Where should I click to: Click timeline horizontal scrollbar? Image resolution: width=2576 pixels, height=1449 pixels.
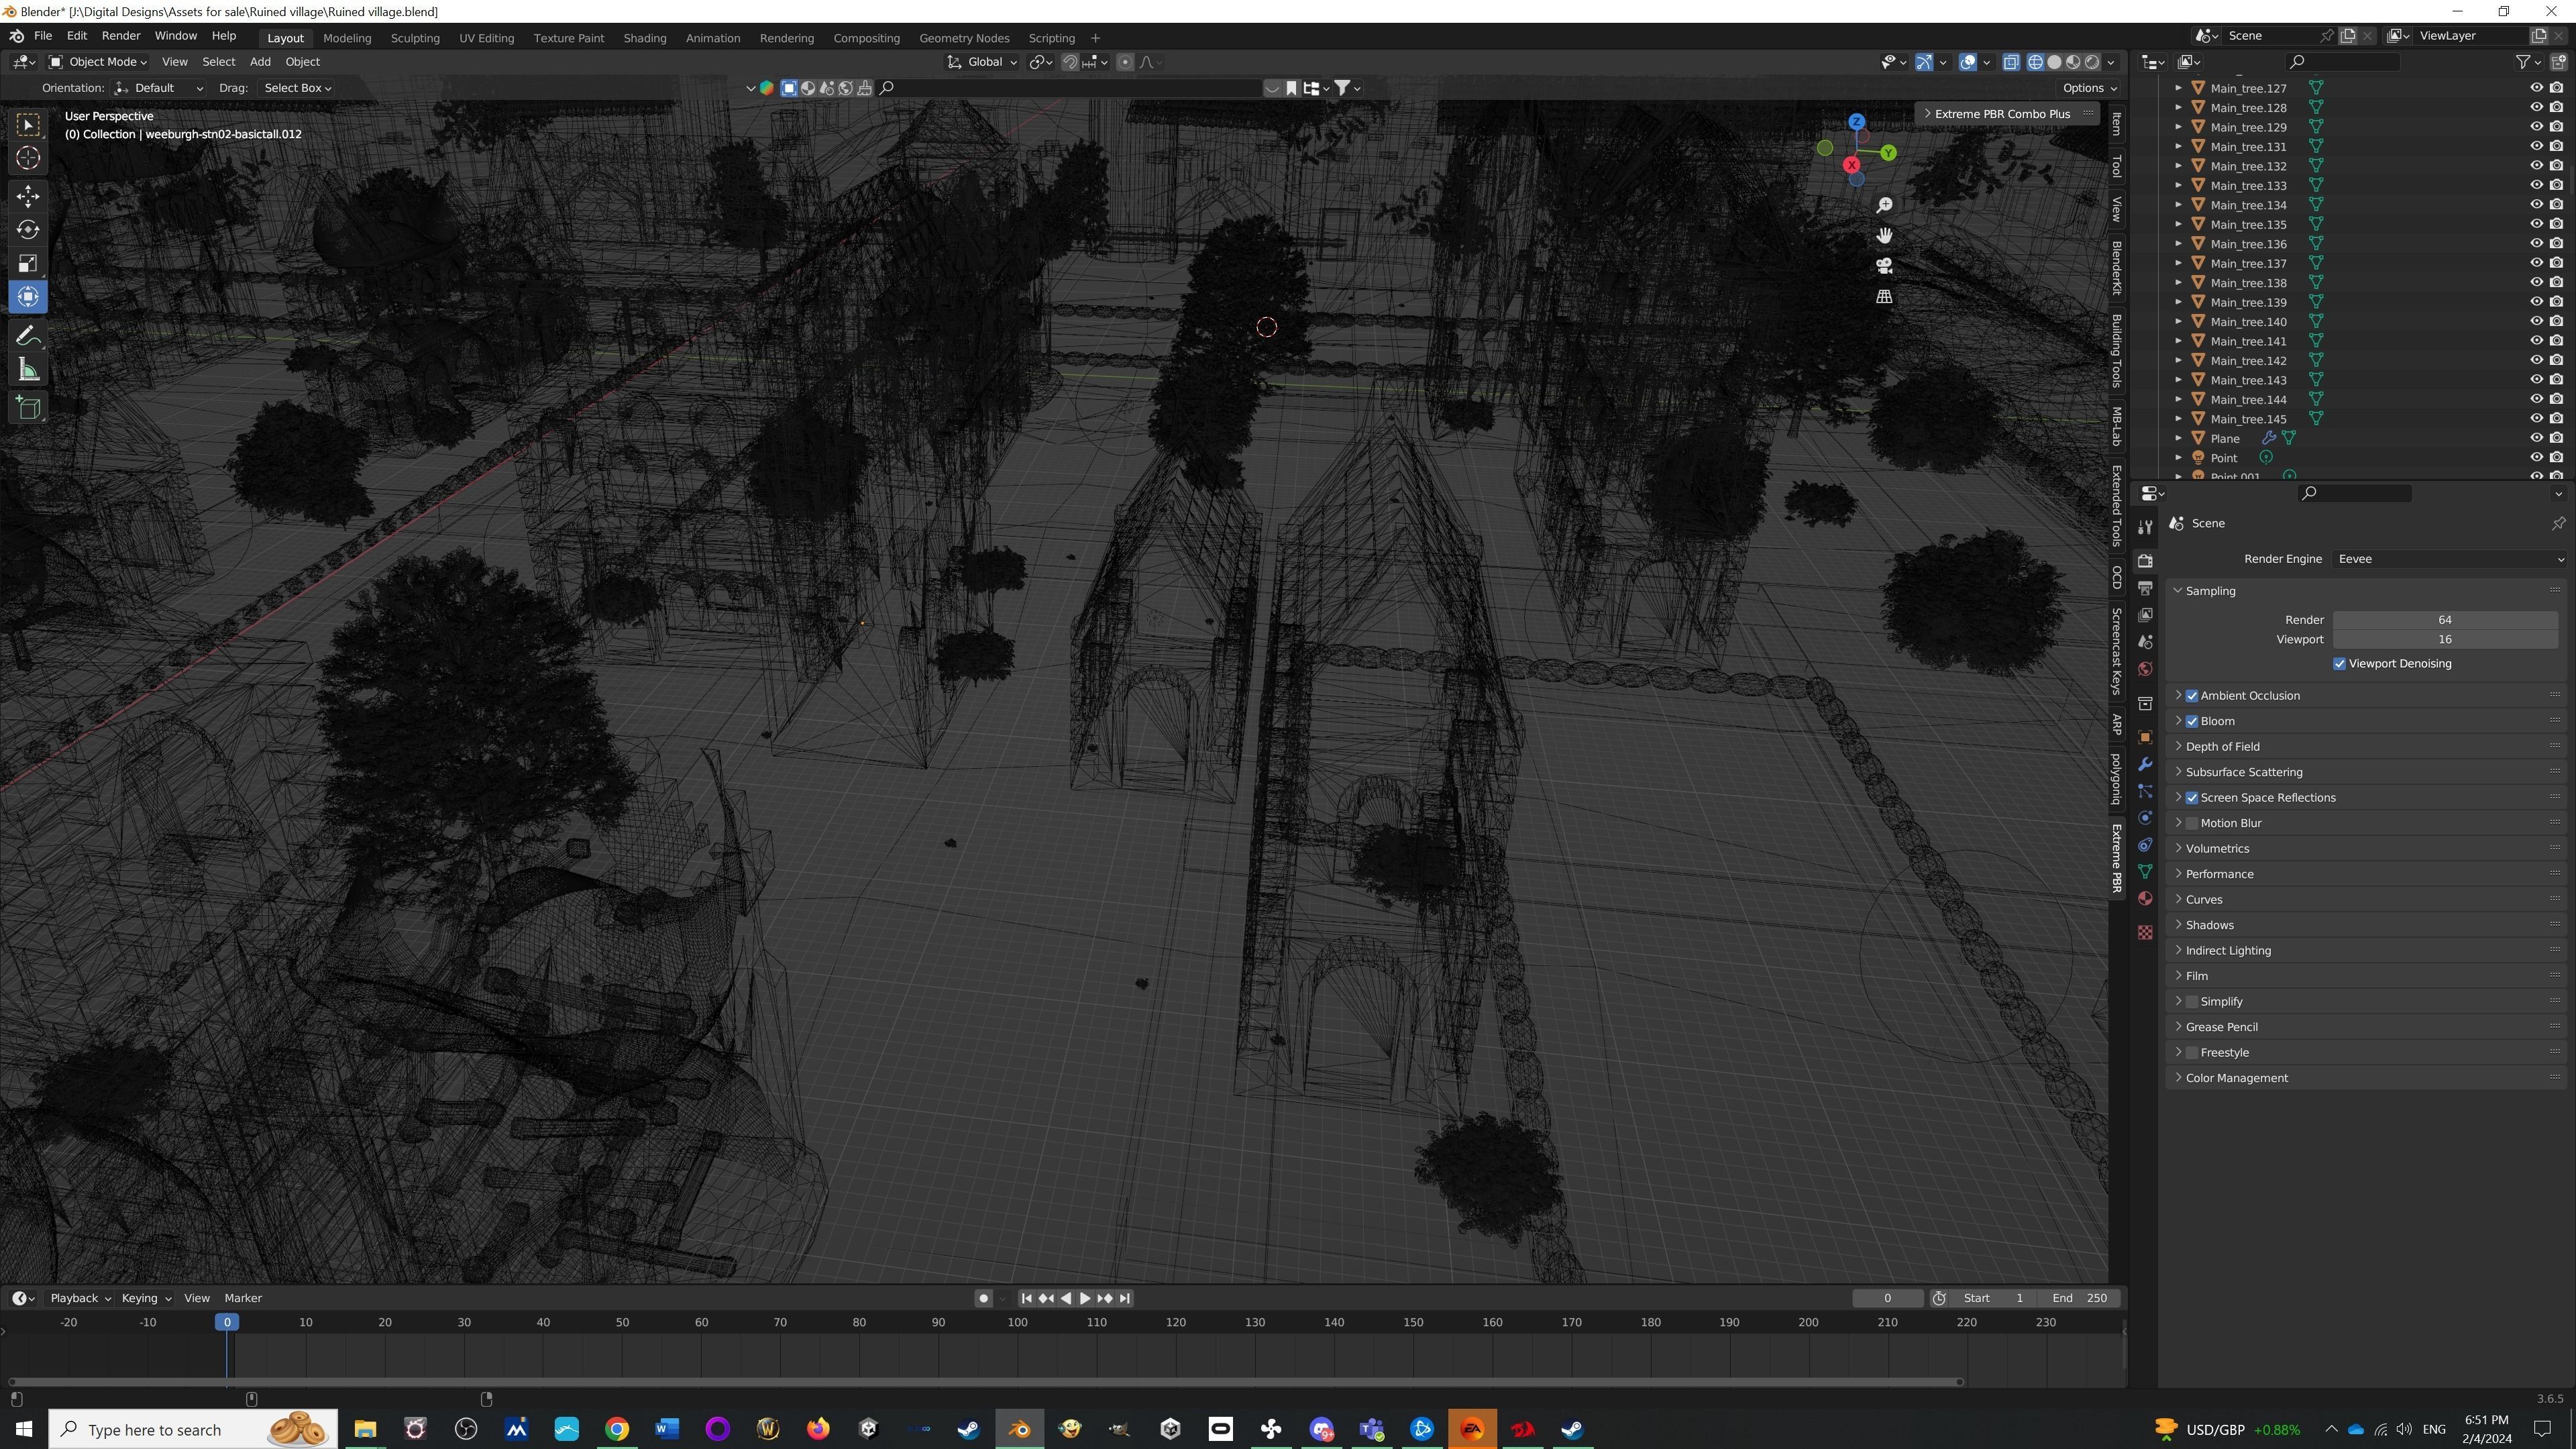985,1382
